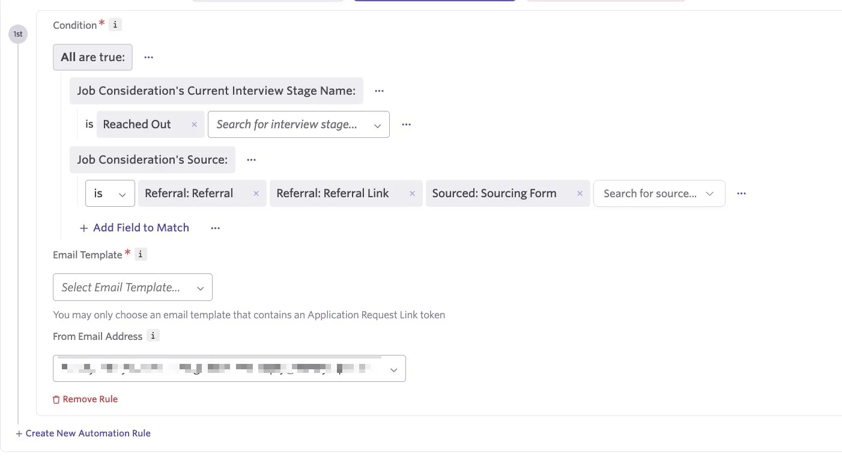Click the Application Request Link token hint text

coord(249,315)
